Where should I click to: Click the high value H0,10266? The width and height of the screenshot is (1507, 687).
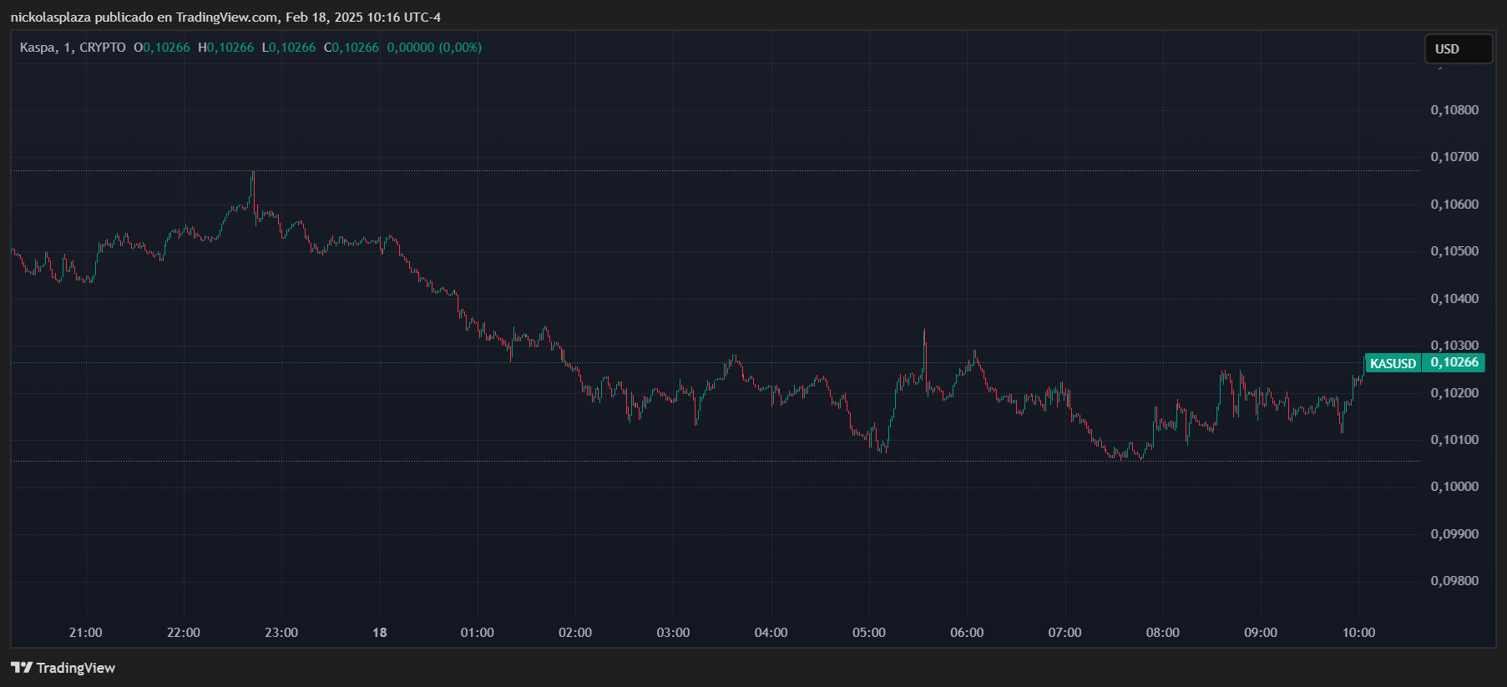tap(225, 48)
